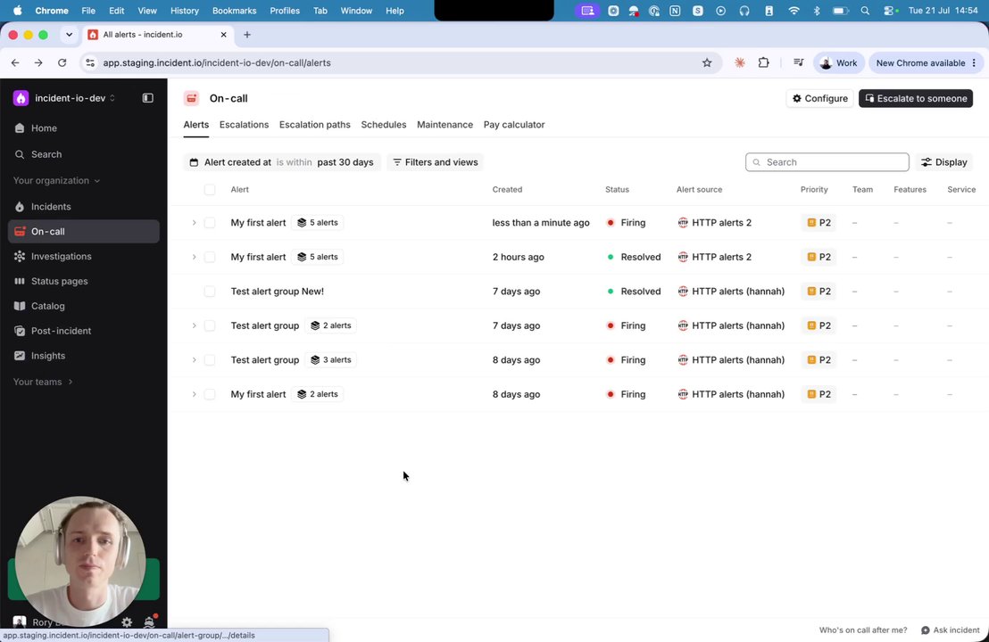
Task: Click 'Who's on call after me?'
Action: 863,630
